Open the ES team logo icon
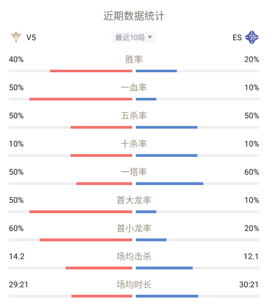The image size is (268, 306). pos(252,37)
